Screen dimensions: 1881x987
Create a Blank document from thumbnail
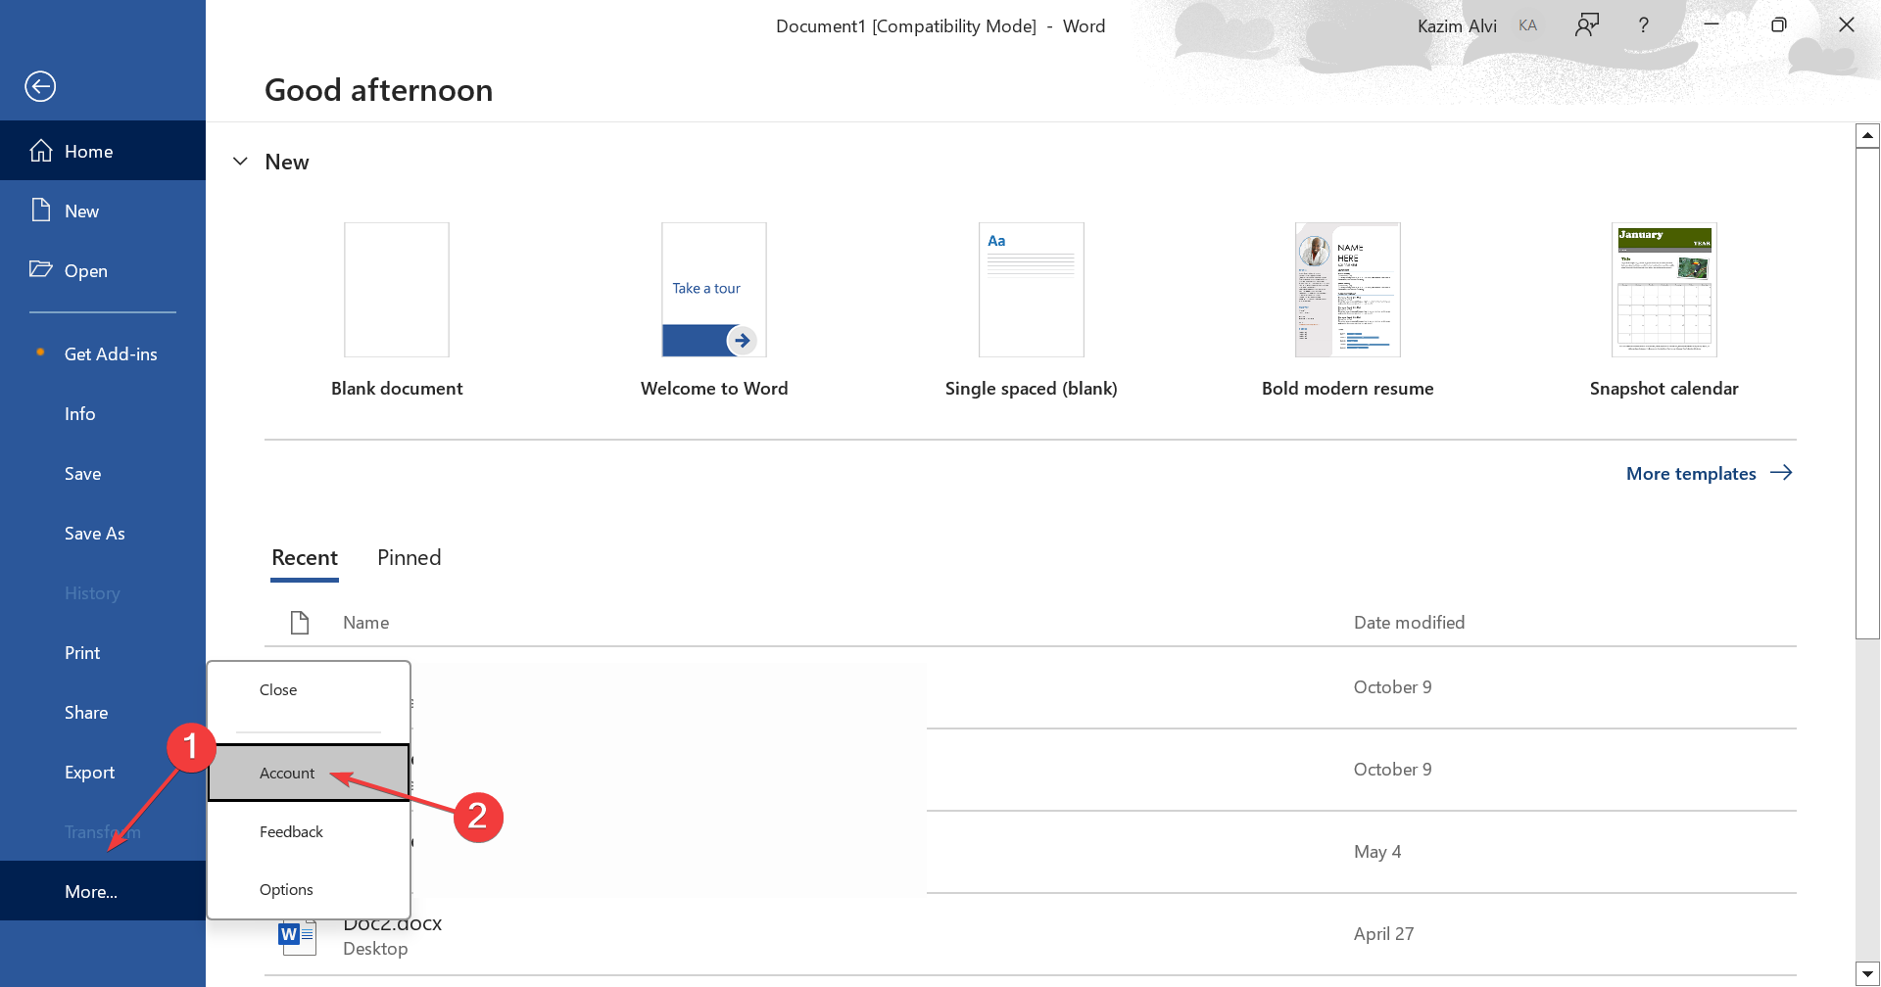point(397,290)
